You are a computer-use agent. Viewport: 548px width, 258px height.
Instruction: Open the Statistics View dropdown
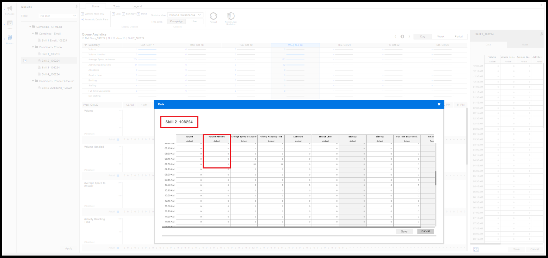[x=185, y=15]
